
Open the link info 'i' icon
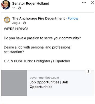(88, 71)
